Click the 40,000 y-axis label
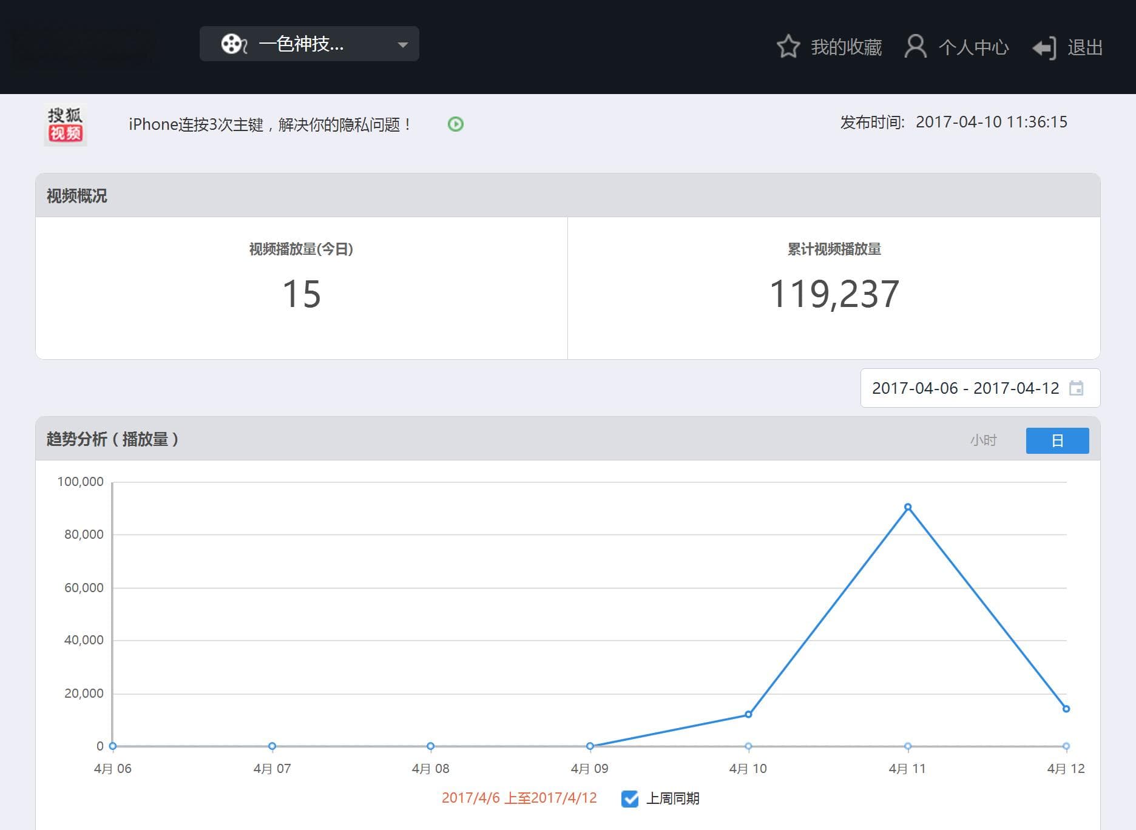The image size is (1136, 830). [84, 640]
